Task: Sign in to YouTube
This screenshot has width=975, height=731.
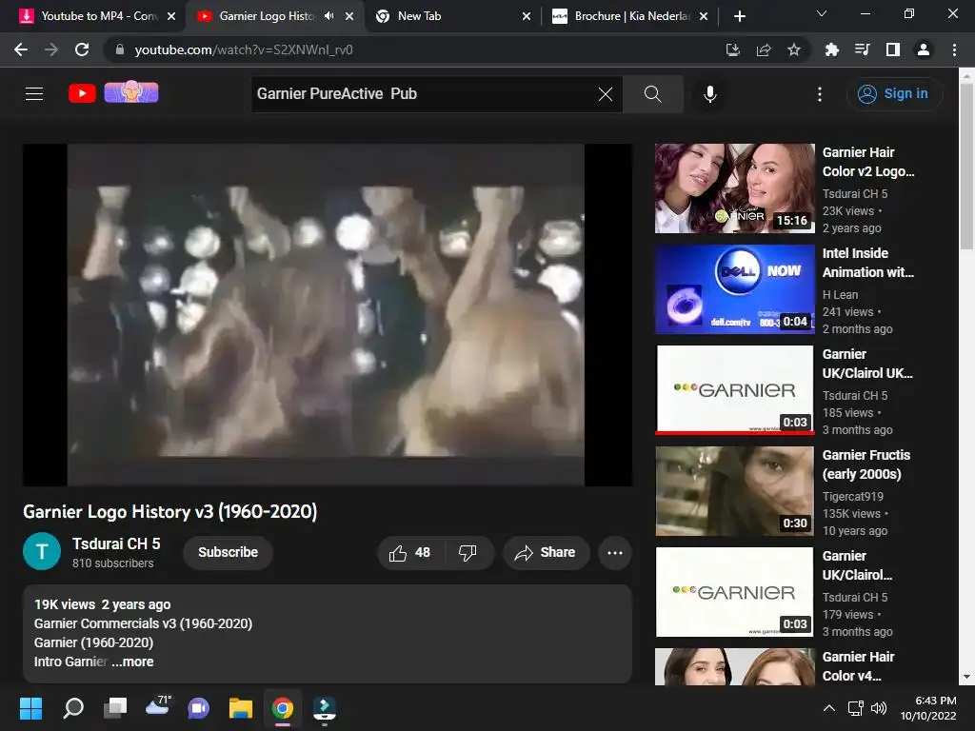Action: click(893, 94)
